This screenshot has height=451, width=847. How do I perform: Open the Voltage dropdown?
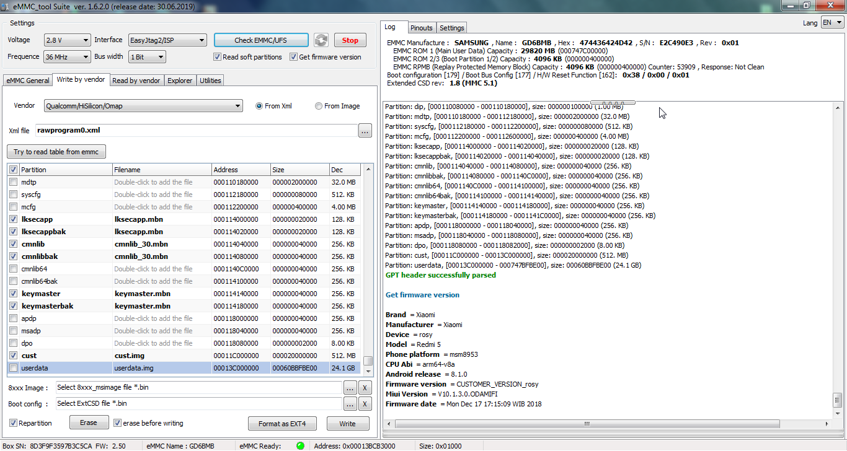(x=68, y=40)
